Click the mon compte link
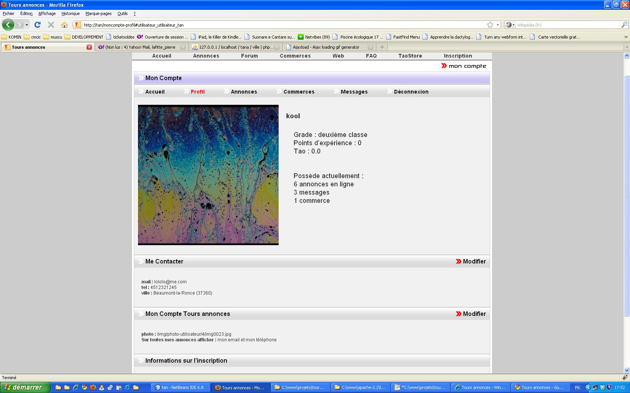This screenshot has width=630, height=393. [467, 66]
